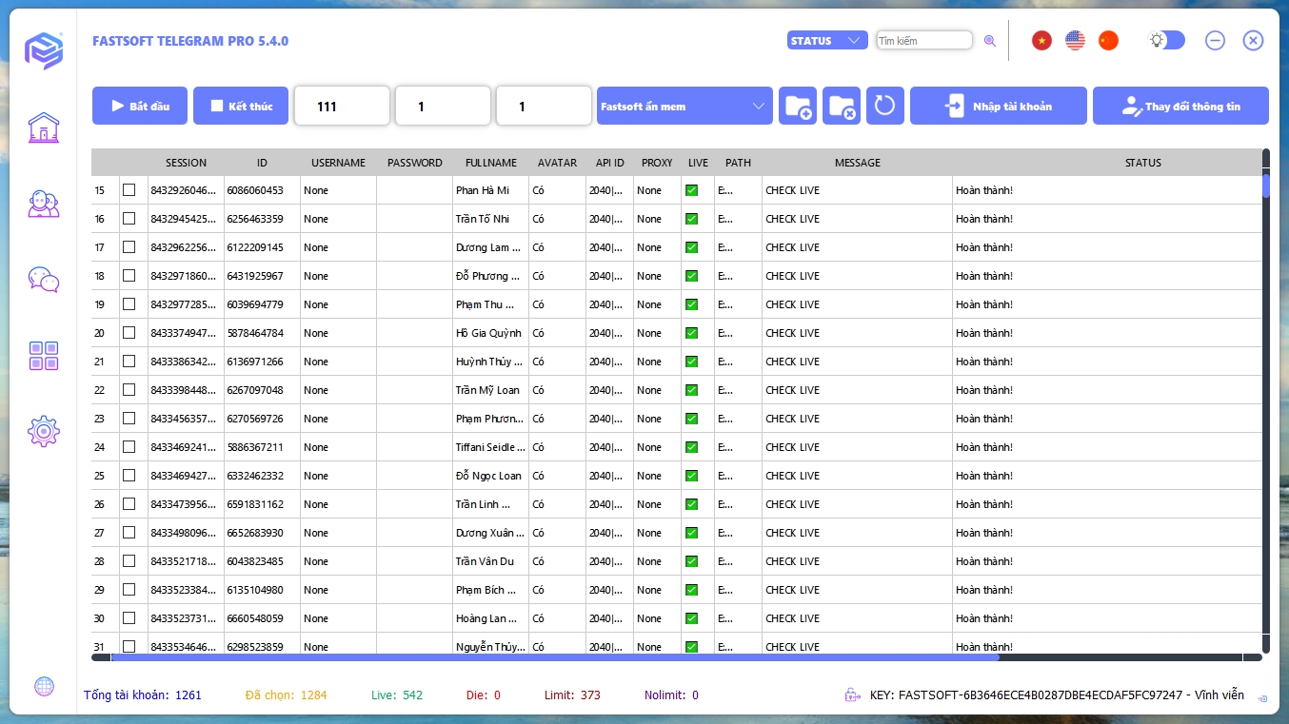Screen dimensions: 1289x724
Task: Open the accounts users sidebar icon
Action: [x=44, y=204]
